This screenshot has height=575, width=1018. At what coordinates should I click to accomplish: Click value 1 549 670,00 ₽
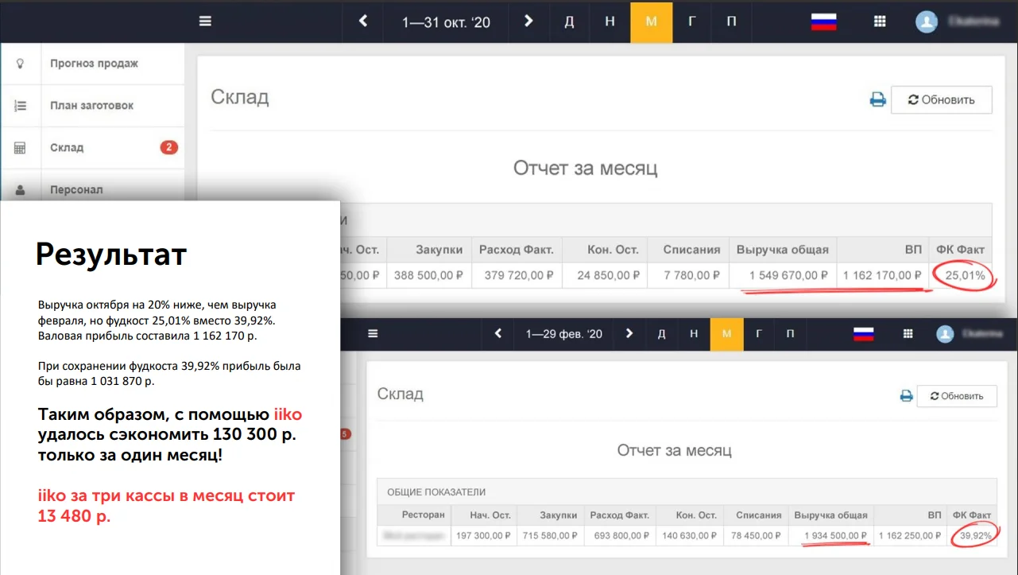pyautogui.click(x=788, y=275)
